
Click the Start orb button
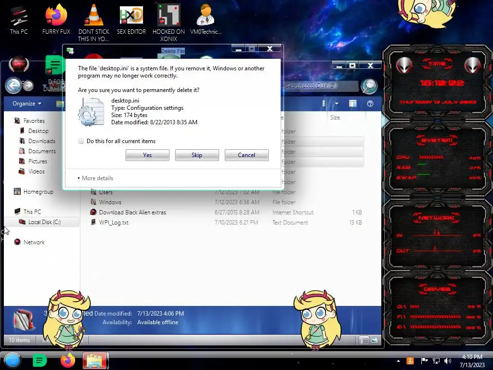click(x=13, y=360)
